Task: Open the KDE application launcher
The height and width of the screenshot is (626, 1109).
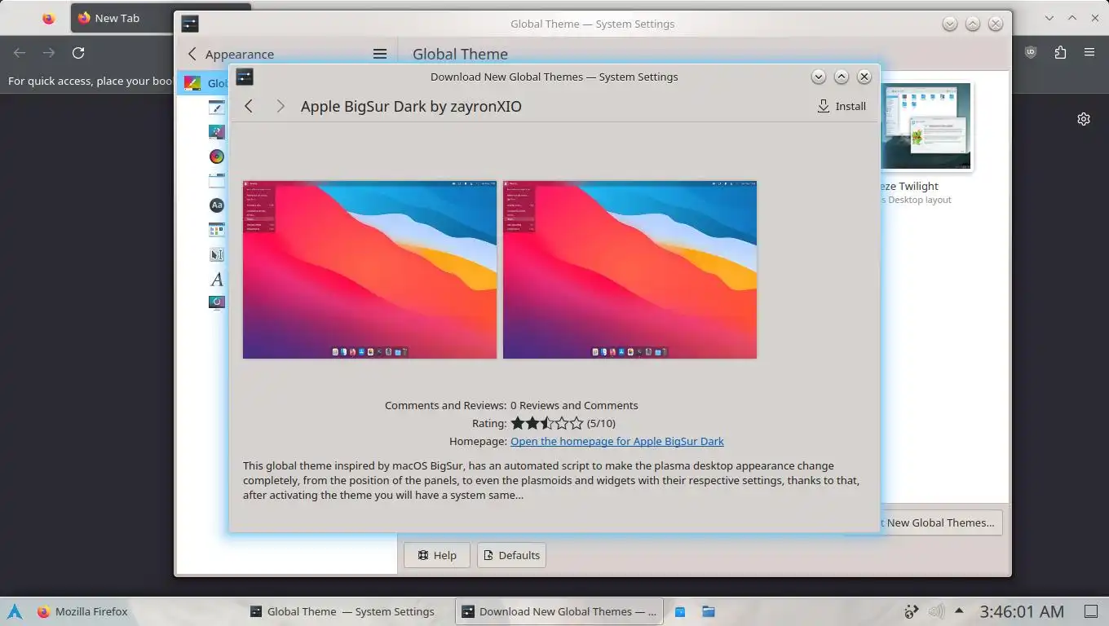Action: [x=15, y=611]
